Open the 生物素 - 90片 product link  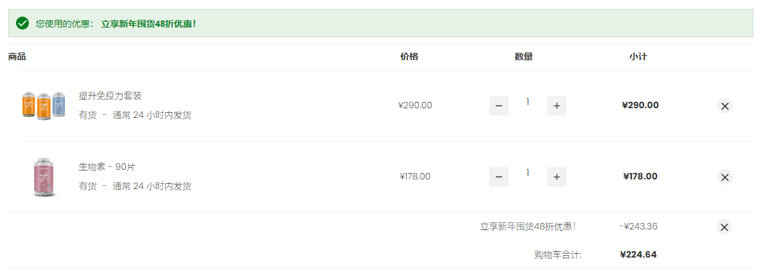tap(107, 167)
